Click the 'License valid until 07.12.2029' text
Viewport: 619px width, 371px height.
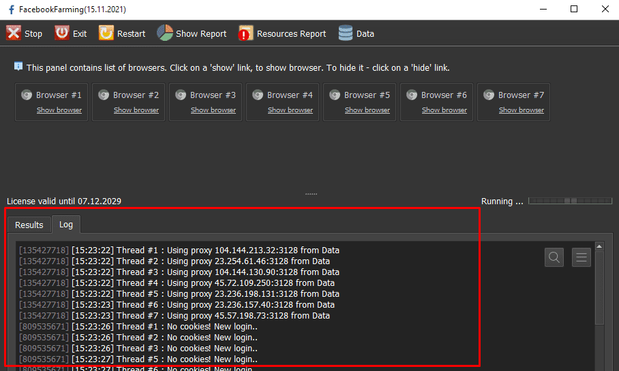(64, 201)
